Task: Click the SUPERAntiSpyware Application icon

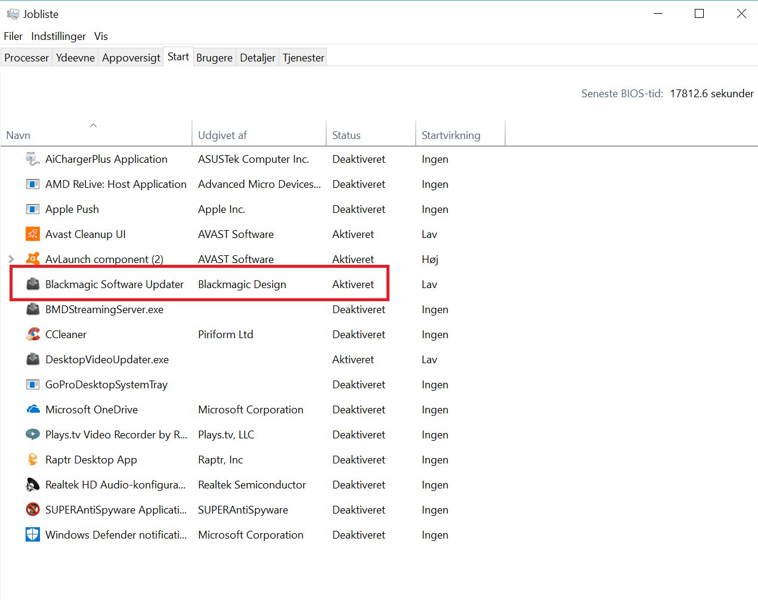Action: (x=33, y=510)
